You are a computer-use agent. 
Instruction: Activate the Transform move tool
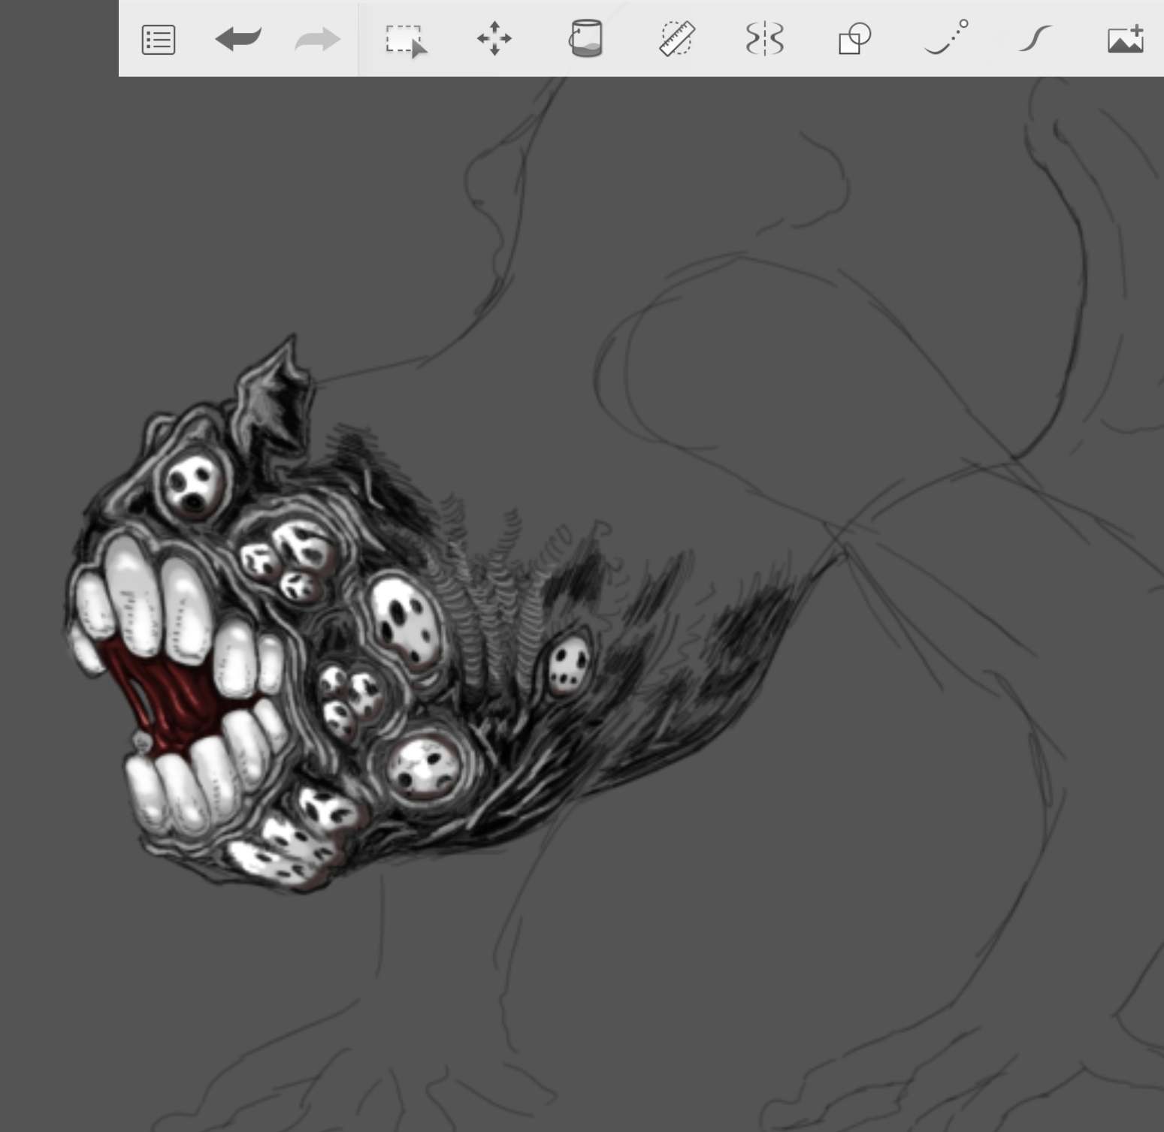[x=494, y=39]
